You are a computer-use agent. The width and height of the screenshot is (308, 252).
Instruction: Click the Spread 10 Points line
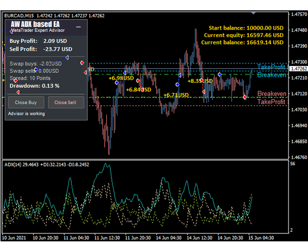click(x=30, y=78)
